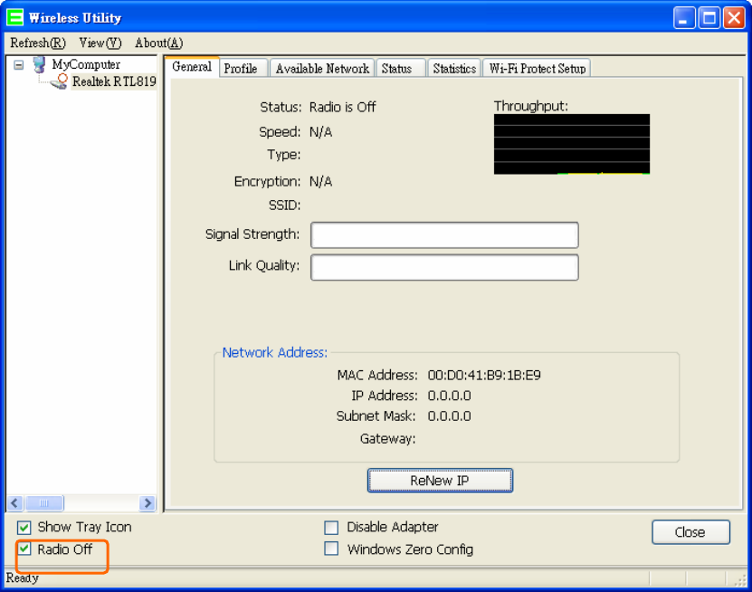The image size is (752, 592).
Task: Click the Wireless Utility title bar icon
Action: [x=14, y=18]
